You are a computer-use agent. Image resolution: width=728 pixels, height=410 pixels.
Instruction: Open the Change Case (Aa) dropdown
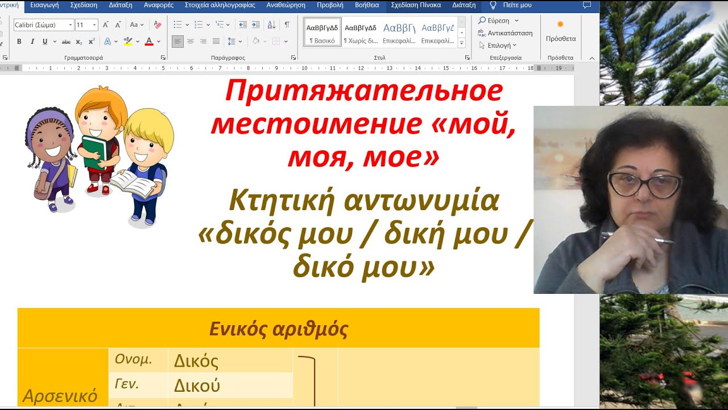tap(137, 25)
